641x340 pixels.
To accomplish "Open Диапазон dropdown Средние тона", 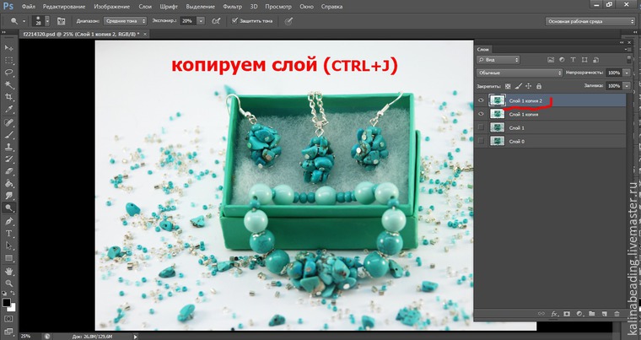I will [125, 21].
